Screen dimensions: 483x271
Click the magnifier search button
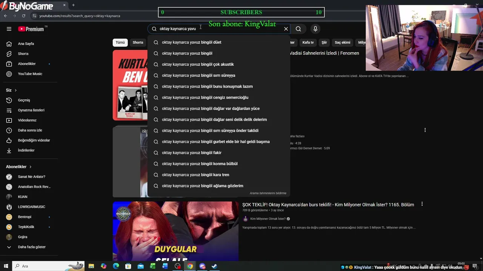(x=298, y=29)
